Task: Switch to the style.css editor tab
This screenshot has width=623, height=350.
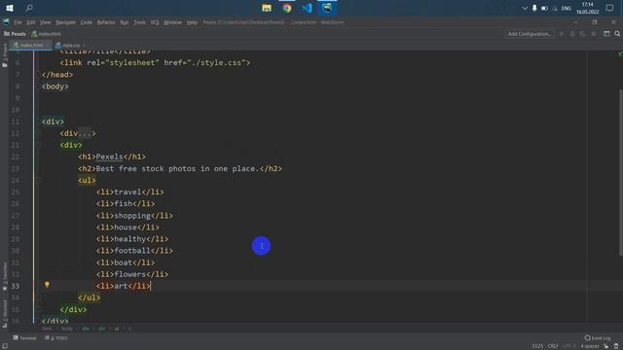Action: point(70,46)
